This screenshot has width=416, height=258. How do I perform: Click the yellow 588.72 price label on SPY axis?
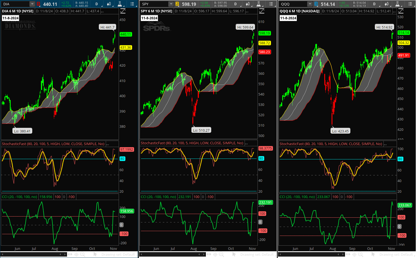265,43
